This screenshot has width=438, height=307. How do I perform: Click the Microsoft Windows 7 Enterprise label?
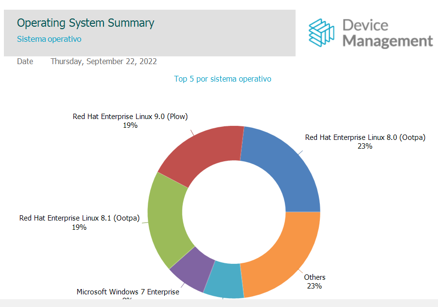(x=128, y=292)
